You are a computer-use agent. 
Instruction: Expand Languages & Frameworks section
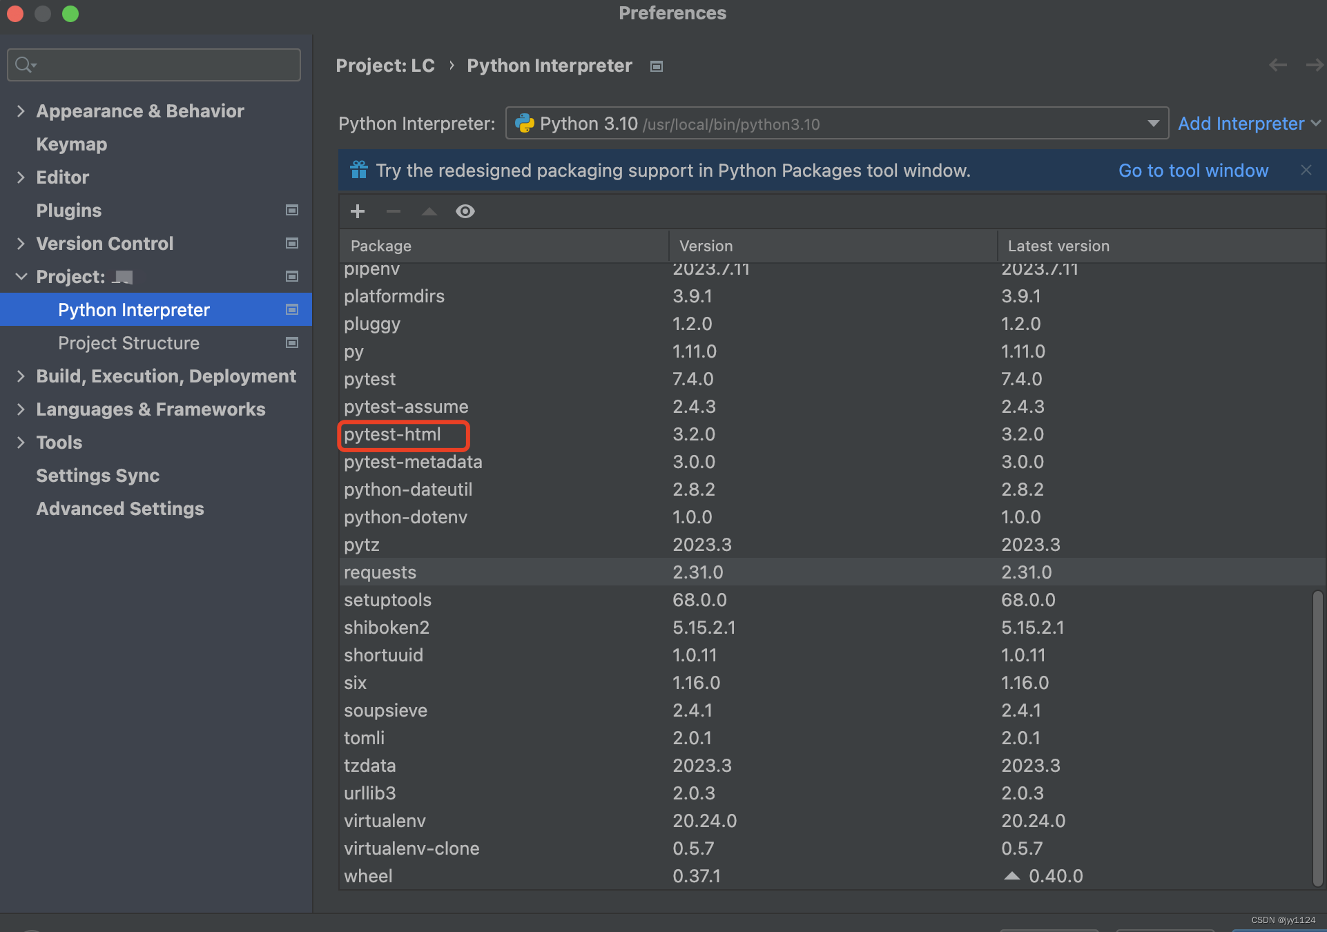tap(21, 409)
